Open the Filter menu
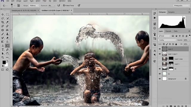Viewport: 191px width, 107px height. [x=44, y=1]
